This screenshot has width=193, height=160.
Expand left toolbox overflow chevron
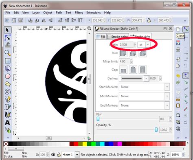click(x=8, y=138)
